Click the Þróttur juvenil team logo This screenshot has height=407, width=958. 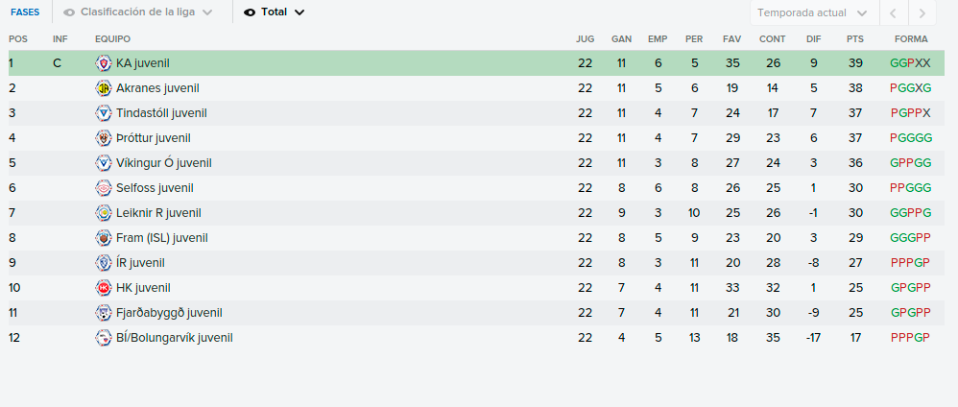104,138
